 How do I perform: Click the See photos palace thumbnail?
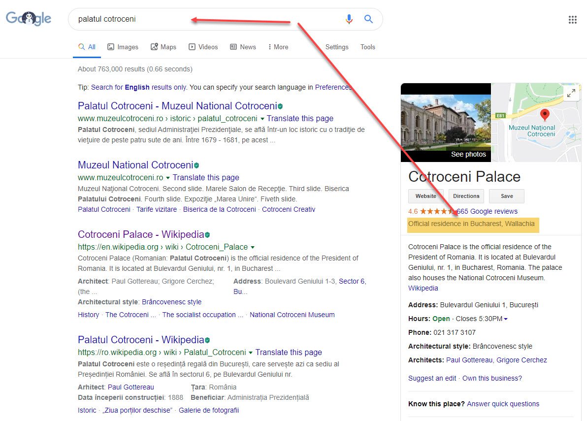(446, 128)
